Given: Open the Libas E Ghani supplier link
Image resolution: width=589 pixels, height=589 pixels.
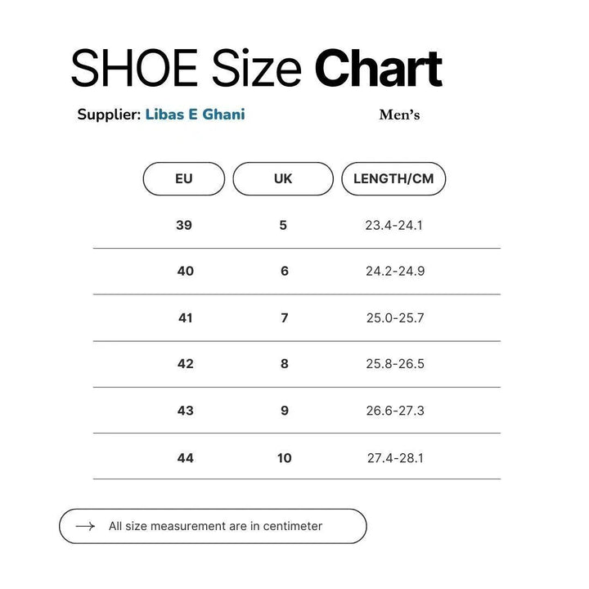Looking at the screenshot, I should [x=195, y=115].
